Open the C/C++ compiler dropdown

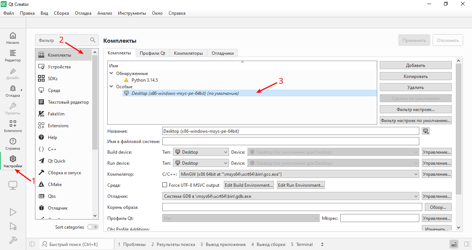pos(299,174)
